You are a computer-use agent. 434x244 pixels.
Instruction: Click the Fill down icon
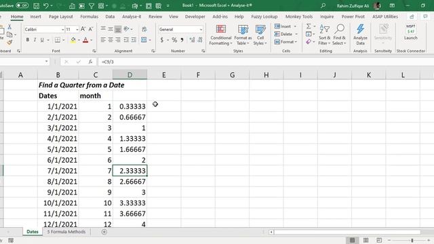click(x=309, y=34)
